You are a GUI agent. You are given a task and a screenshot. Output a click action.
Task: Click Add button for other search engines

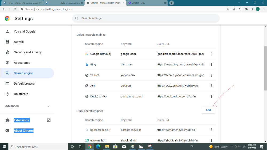[x=208, y=110]
